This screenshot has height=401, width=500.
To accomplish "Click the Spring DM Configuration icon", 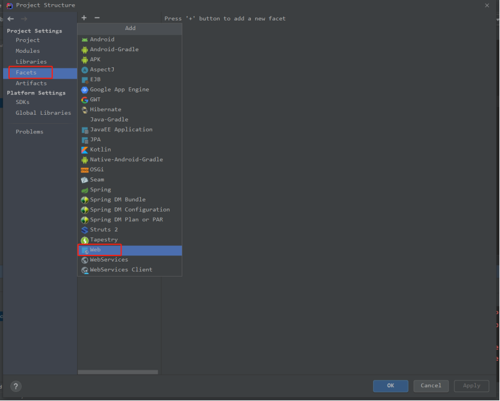I will coord(84,210).
